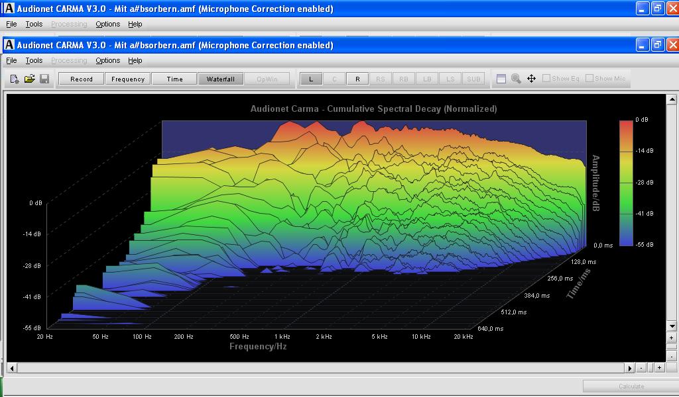Click the '50 Hz' frequency axis label

[x=101, y=337]
